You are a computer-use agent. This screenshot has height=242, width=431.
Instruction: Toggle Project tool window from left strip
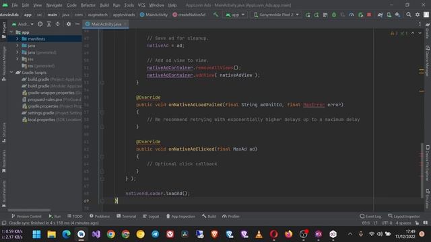(x=4, y=30)
